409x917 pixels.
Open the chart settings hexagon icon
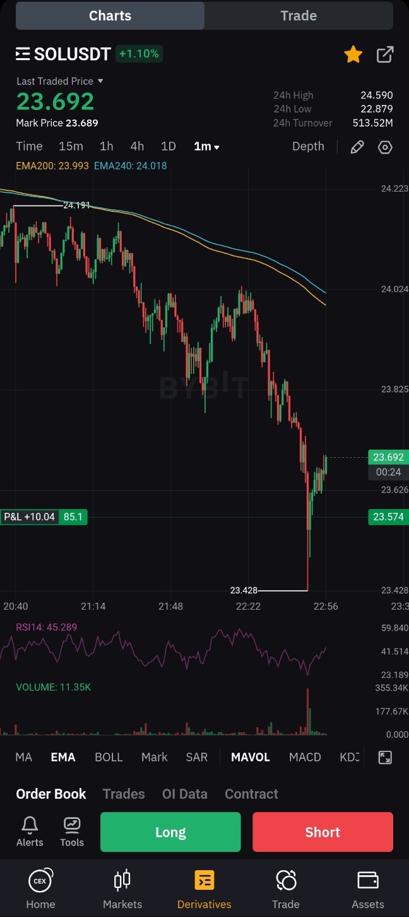(385, 147)
